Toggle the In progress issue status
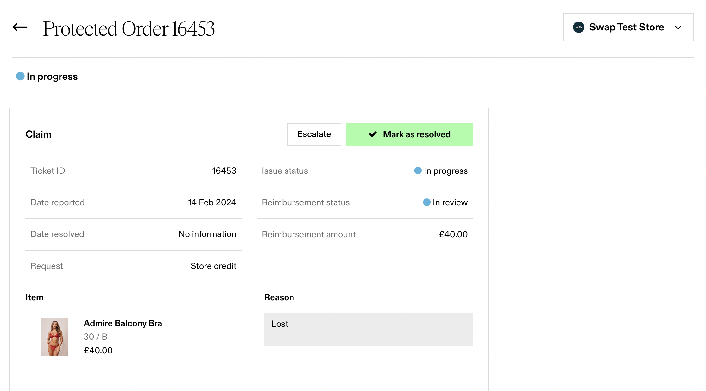 [440, 171]
